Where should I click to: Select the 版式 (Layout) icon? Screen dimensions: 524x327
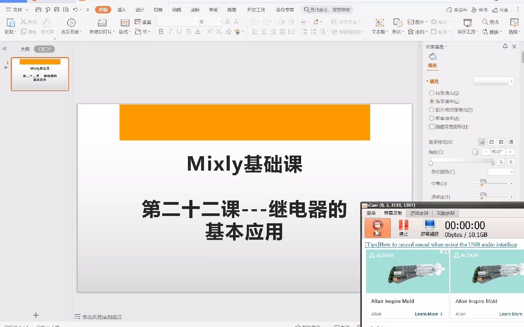click(x=124, y=25)
